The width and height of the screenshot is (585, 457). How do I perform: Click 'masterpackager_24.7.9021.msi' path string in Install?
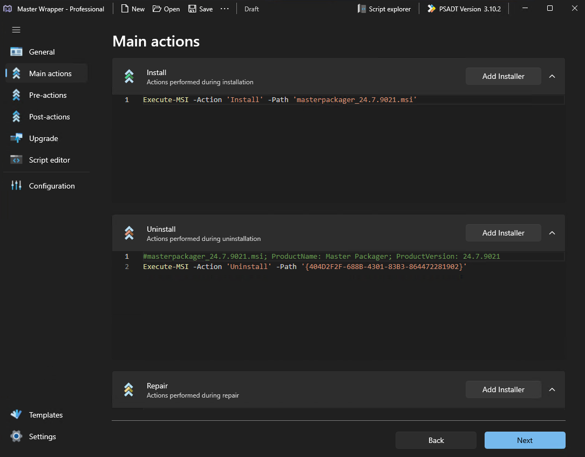coord(355,100)
